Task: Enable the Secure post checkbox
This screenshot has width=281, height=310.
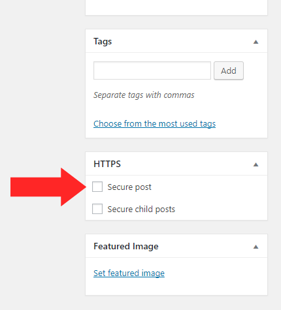Action: point(97,187)
